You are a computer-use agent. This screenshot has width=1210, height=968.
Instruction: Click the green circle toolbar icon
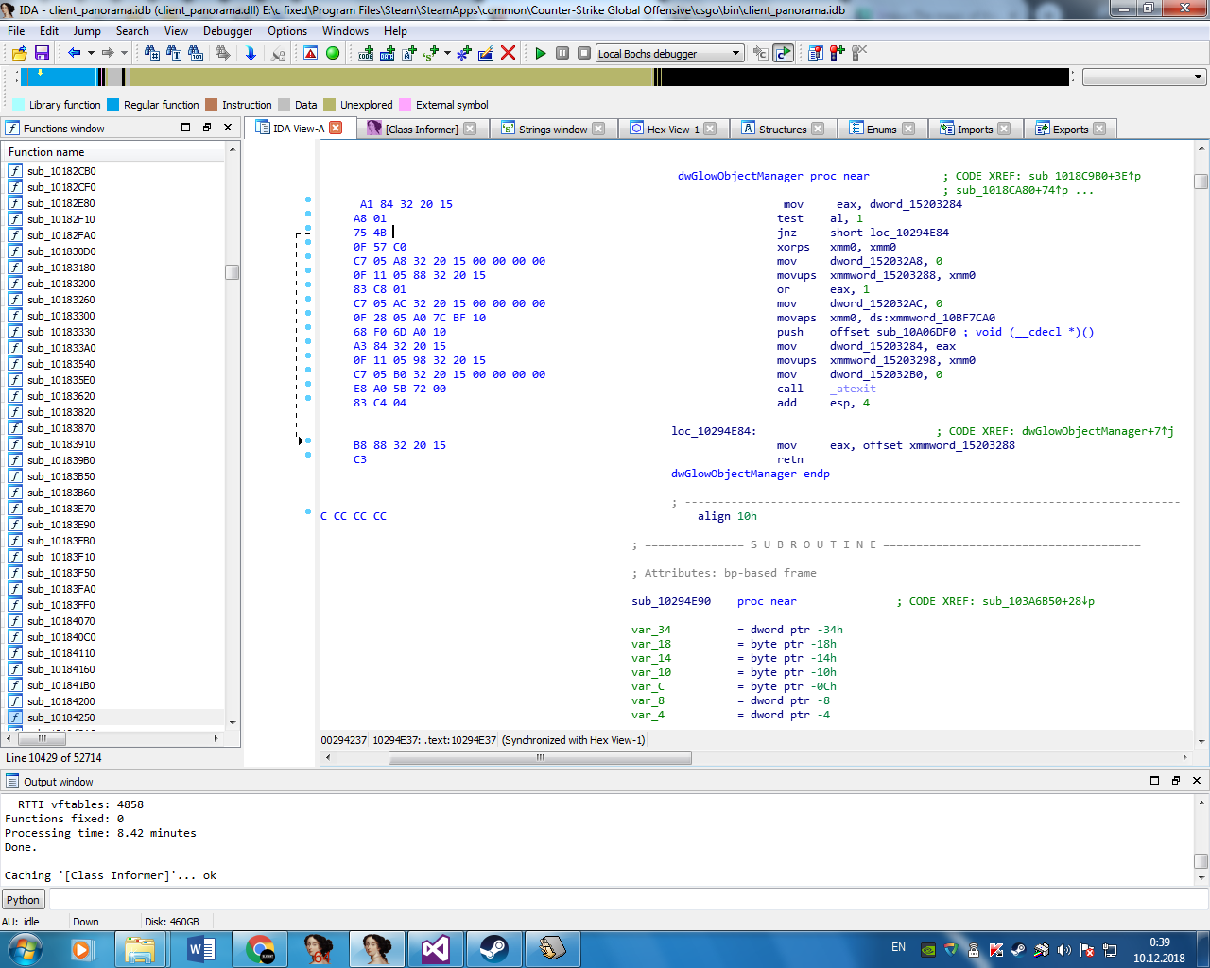coord(333,53)
